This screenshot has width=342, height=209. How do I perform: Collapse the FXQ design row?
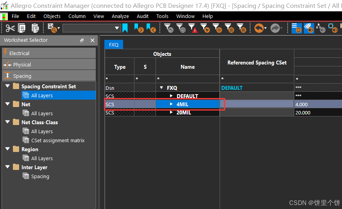pos(161,88)
